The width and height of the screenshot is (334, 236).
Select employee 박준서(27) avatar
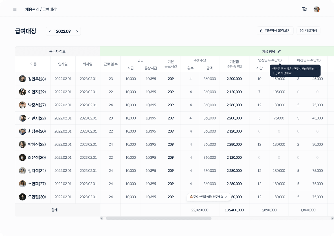(x=22, y=105)
